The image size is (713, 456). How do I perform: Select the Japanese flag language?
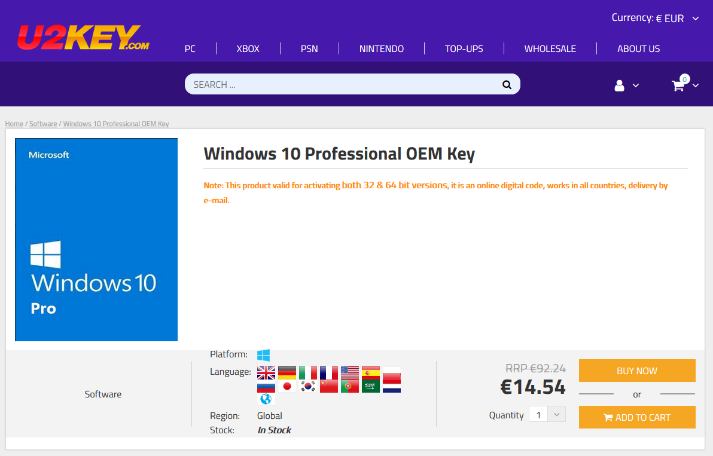click(287, 386)
